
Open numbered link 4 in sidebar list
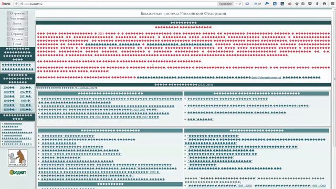click(x=16, y=143)
